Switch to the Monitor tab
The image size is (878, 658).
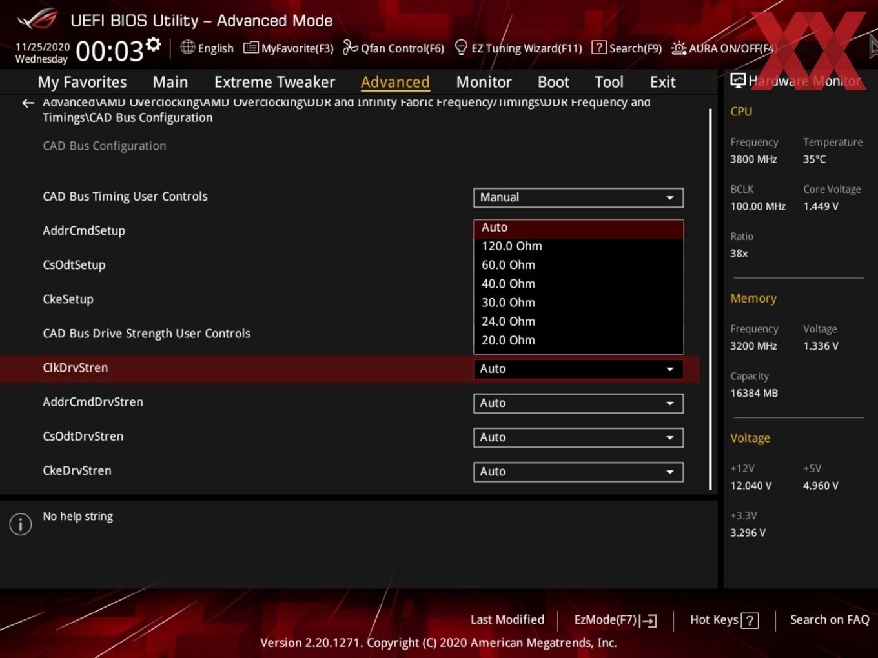click(x=484, y=82)
